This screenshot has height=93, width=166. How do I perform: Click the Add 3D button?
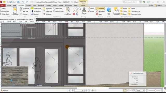click(109, 11)
